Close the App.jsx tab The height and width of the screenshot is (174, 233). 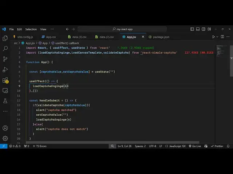(x=143, y=37)
